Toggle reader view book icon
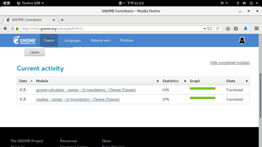The width and height of the screenshot is (262, 147). [210, 29]
